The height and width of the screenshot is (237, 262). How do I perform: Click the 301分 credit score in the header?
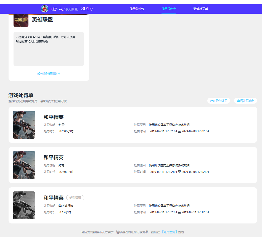tap(87, 9)
